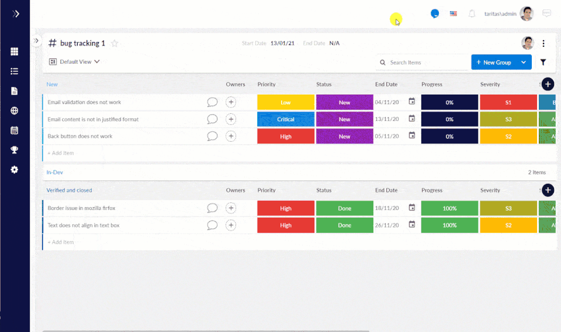The height and width of the screenshot is (332, 561).
Task: Expand the board side panel chevron
Action: [36, 41]
